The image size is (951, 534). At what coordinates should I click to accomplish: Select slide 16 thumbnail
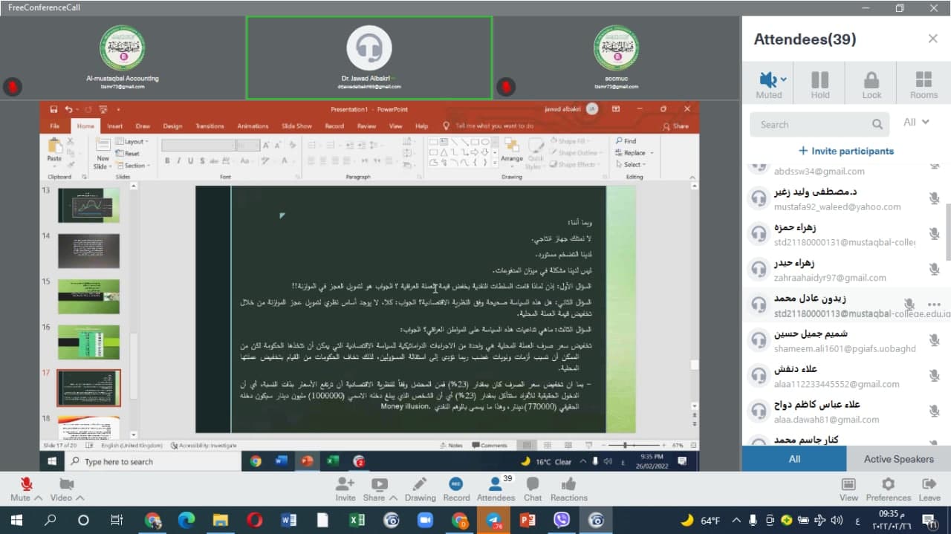(x=88, y=342)
